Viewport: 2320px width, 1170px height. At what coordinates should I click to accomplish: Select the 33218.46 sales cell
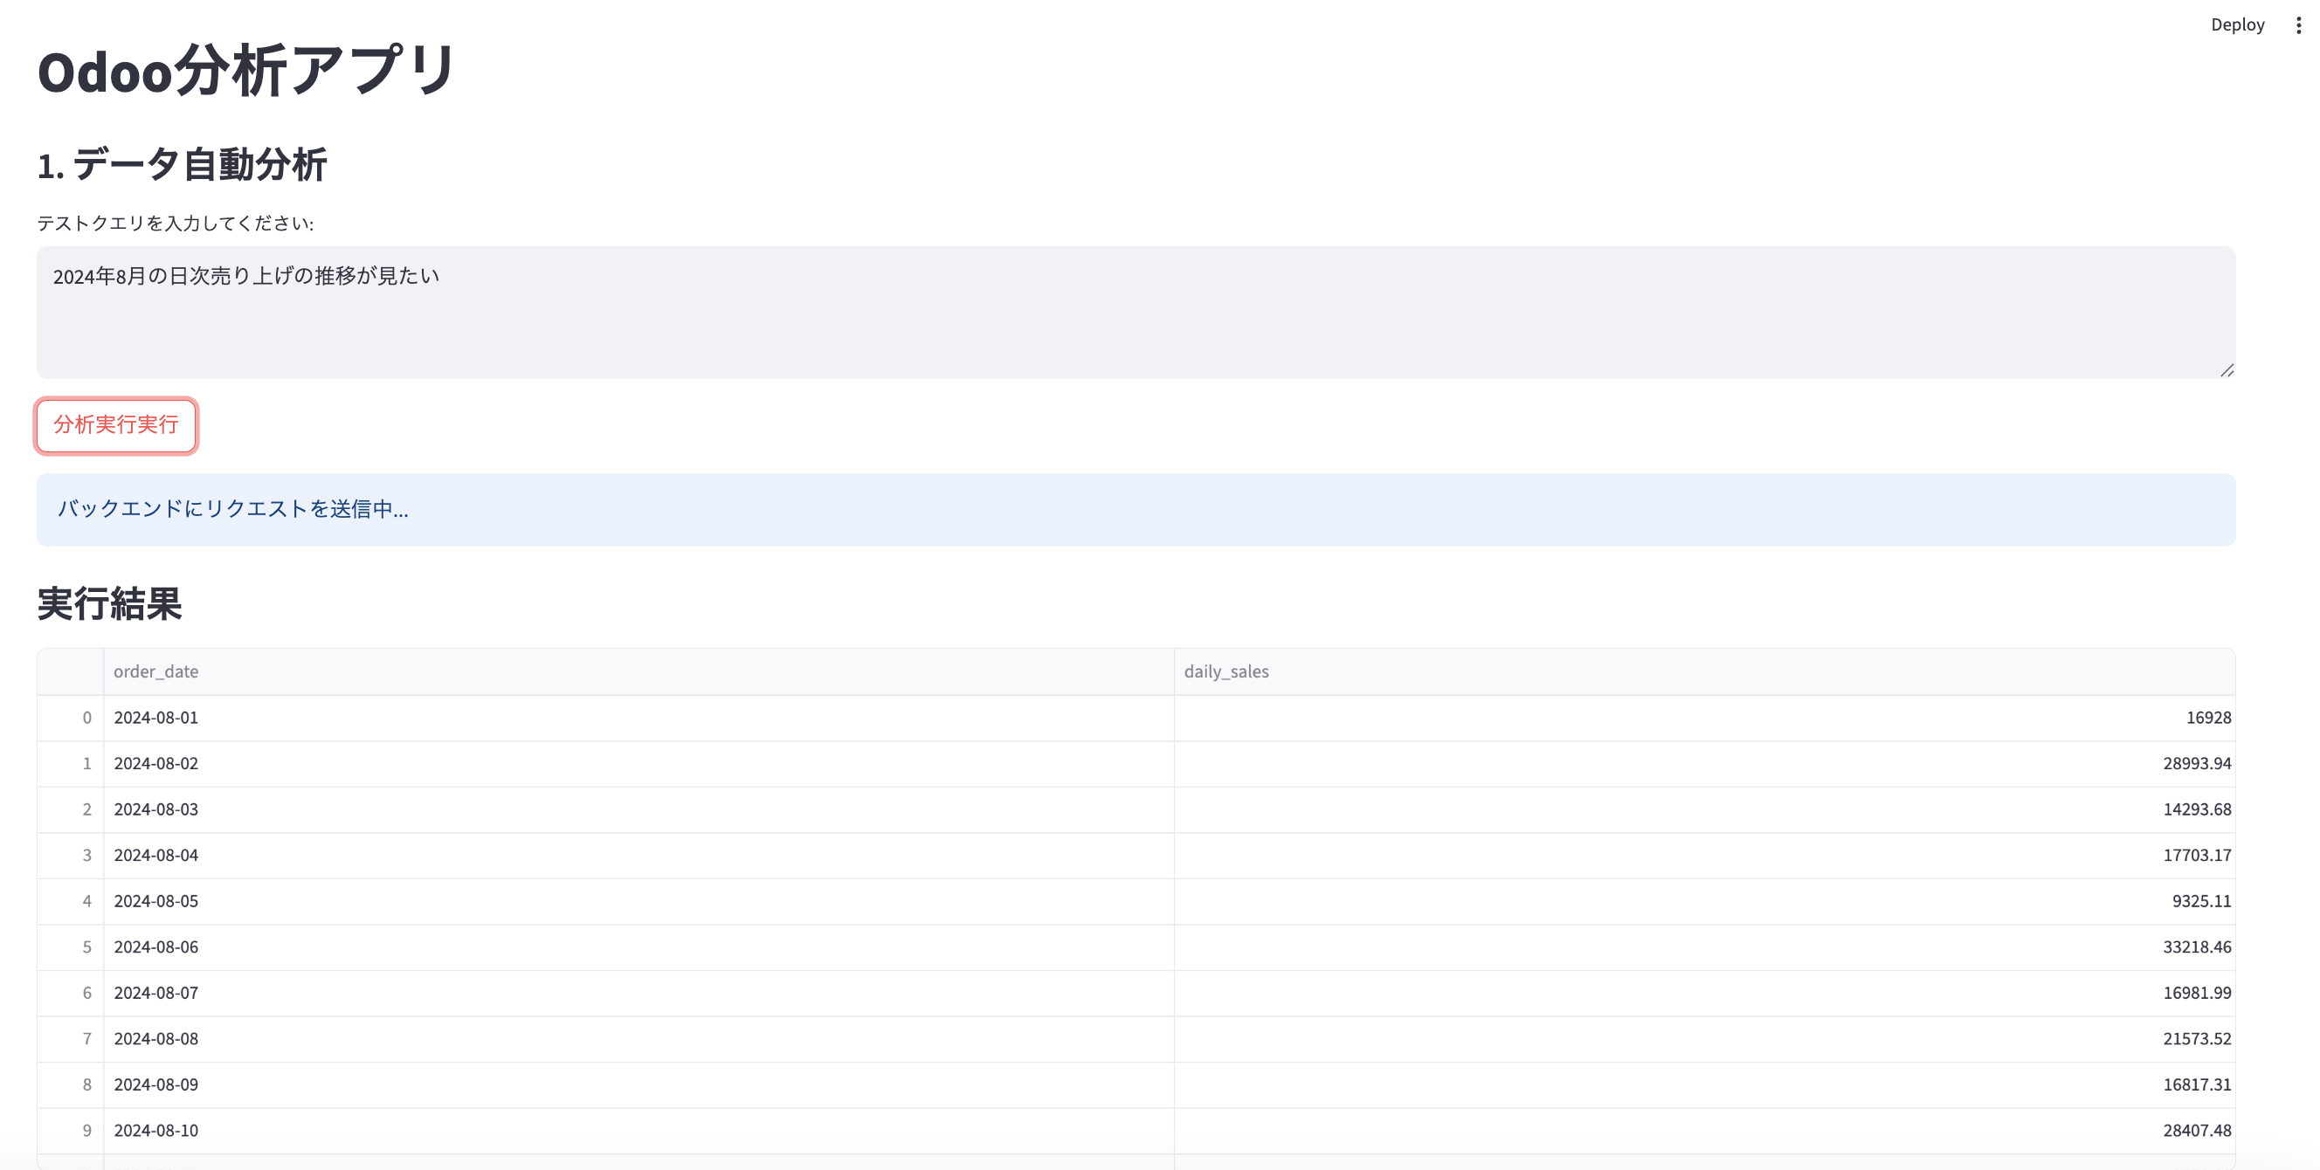[x=2196, y=946]
